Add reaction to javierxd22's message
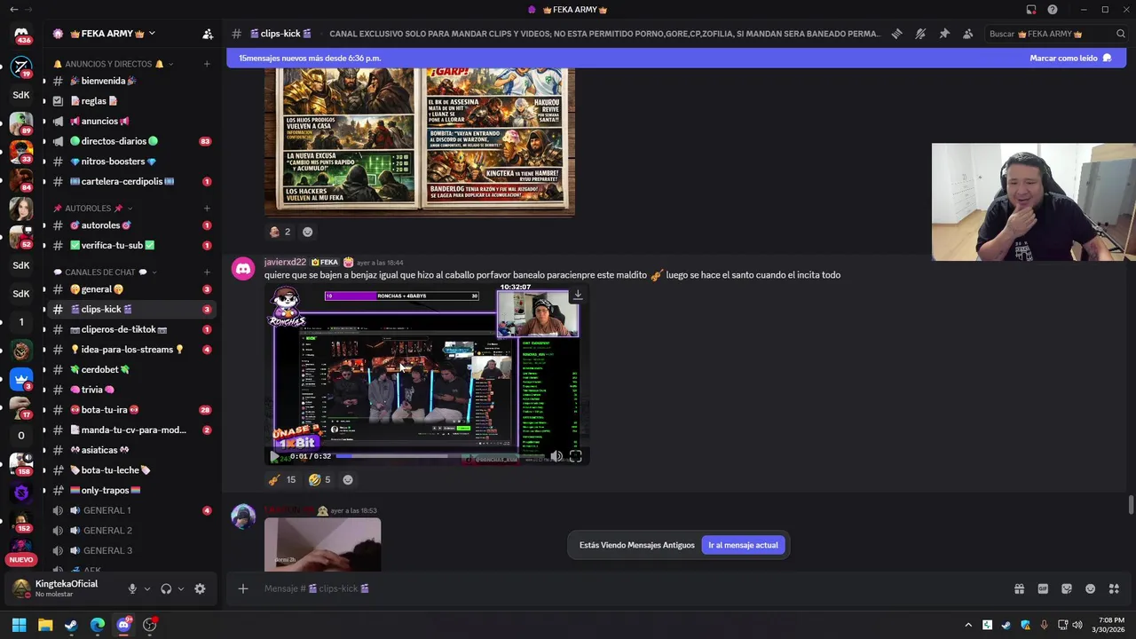 [x=348, y=480]
